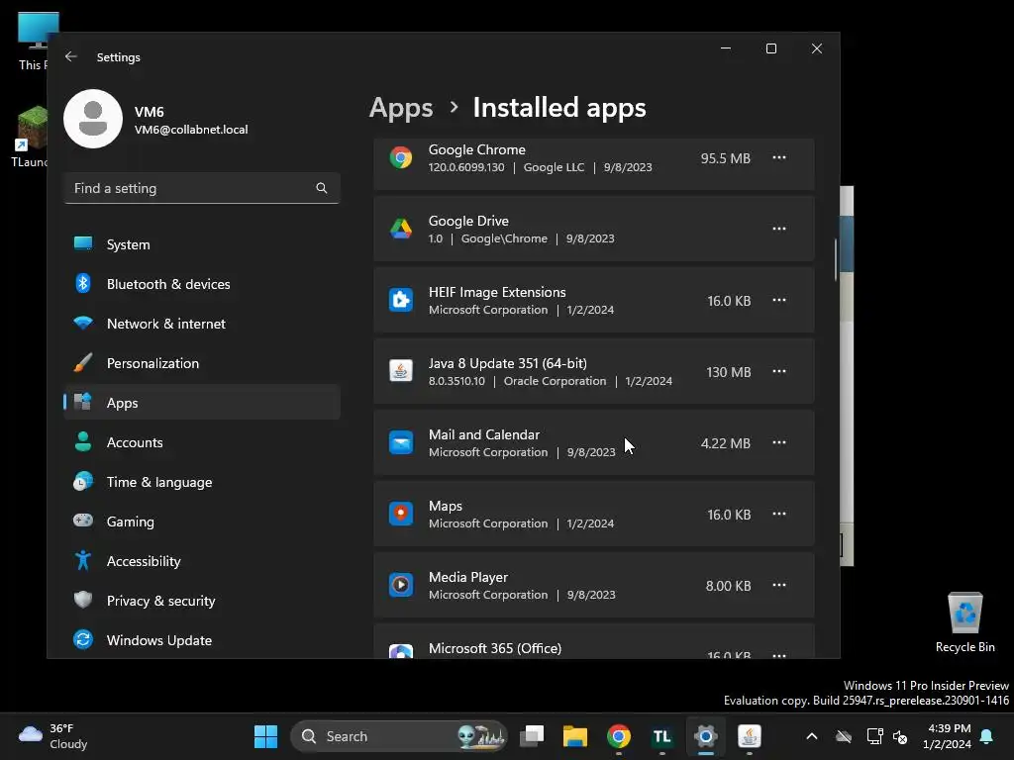The width and height of the screenshot is (1014, 760).
Task: Open more options for HEIF Image Extensions
Action: pyautogui.click(x=779, y=300)
